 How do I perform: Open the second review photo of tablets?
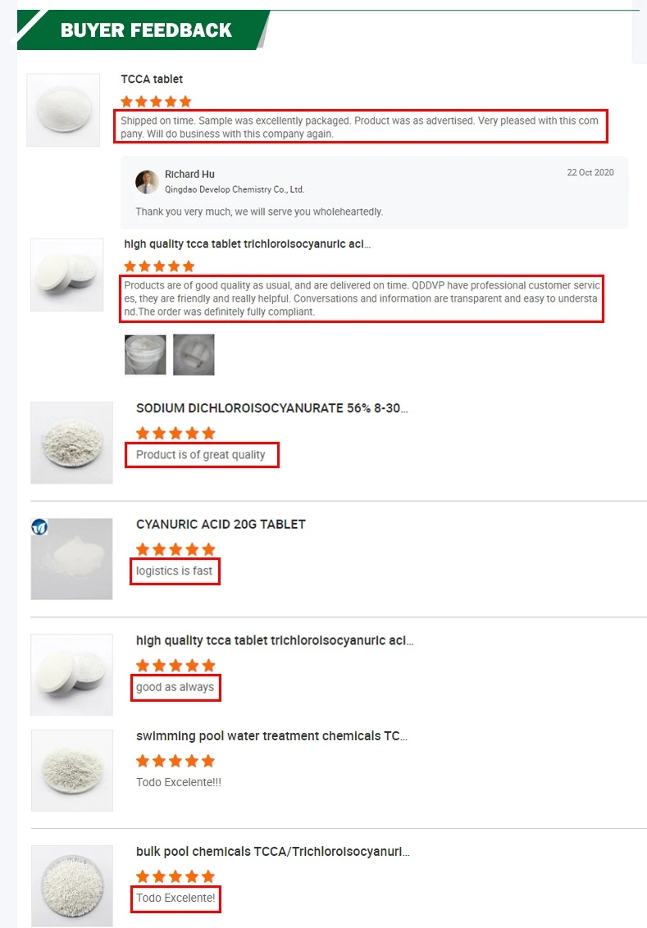tap(194, 354)
